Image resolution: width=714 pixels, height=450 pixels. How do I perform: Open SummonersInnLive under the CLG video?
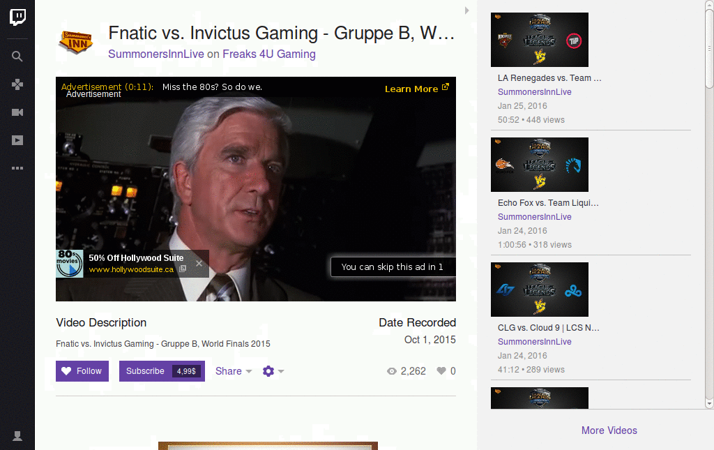(x=535, y=342)
